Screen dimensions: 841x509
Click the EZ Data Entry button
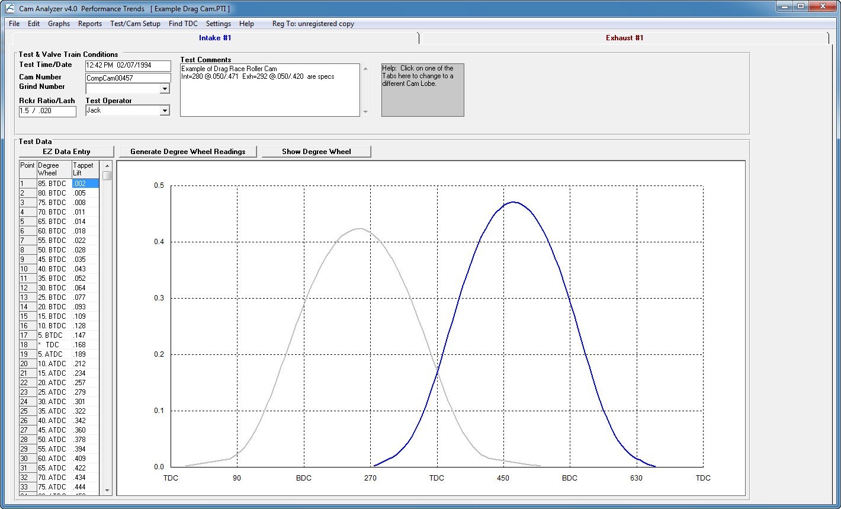[66, 152]
